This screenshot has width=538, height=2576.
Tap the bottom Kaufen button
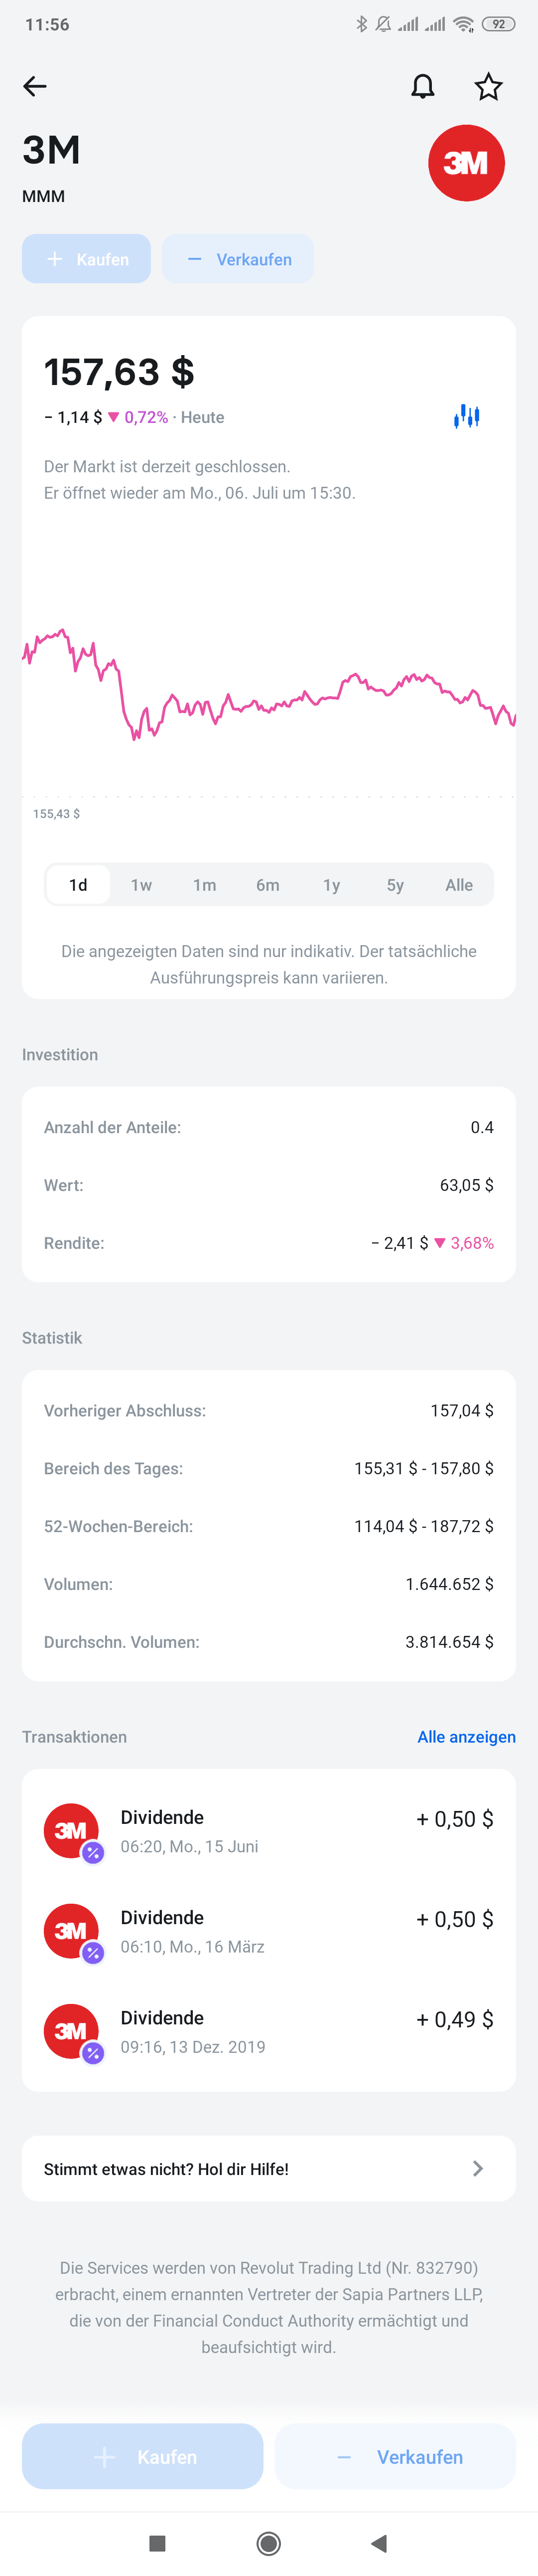(143, 2457)
